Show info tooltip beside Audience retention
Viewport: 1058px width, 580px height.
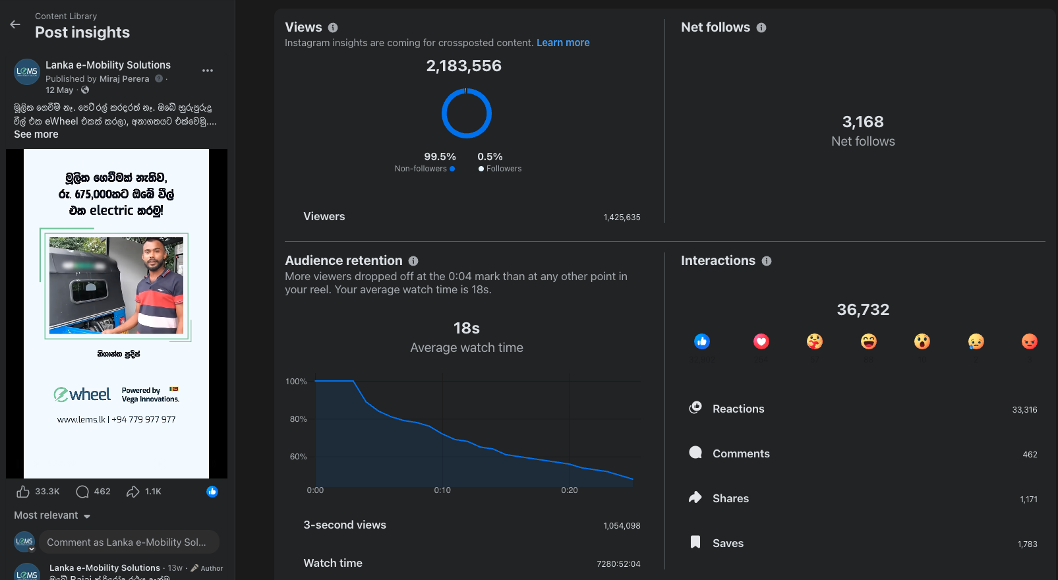(413, 261)
